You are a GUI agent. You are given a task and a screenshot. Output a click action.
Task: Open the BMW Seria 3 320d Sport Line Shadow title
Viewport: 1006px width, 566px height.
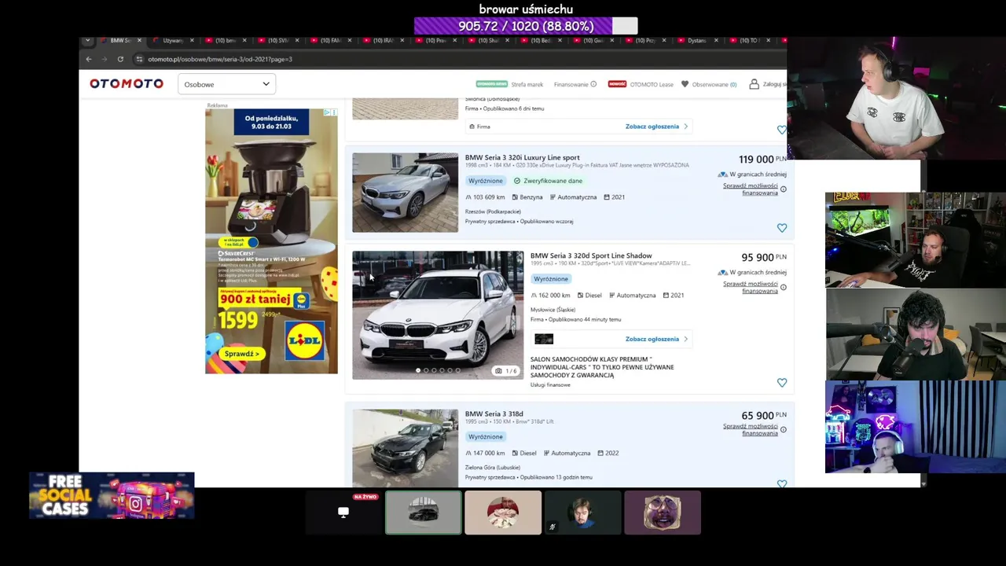tap(591, 255)
